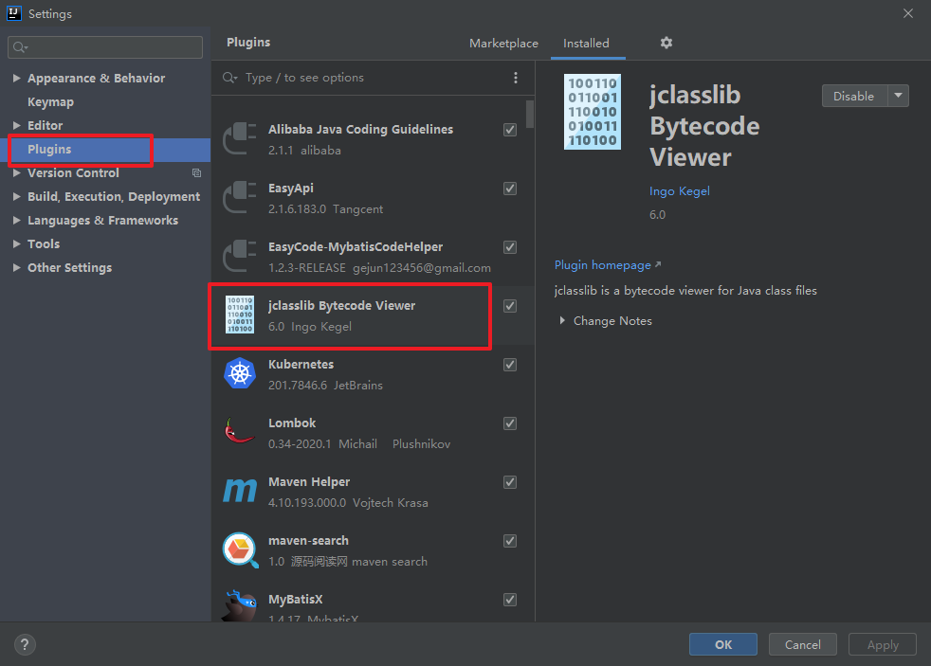Image resolution: width=931 pixels, height=666 pixels.
Task: Expand Build, Execution, Deployment arrow
Action: 17,196
